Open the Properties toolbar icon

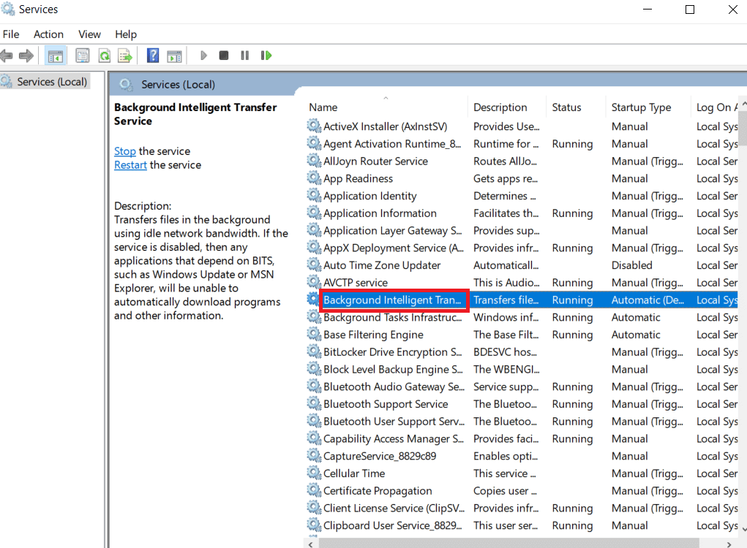83,56
